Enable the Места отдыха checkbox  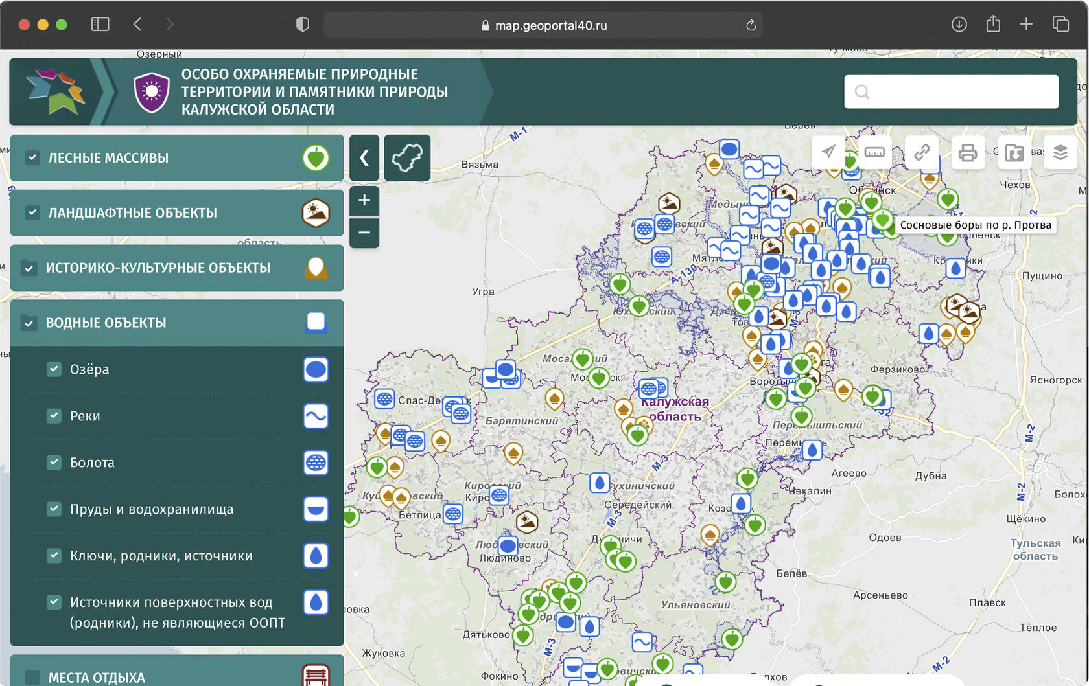(x=32, y=678)
